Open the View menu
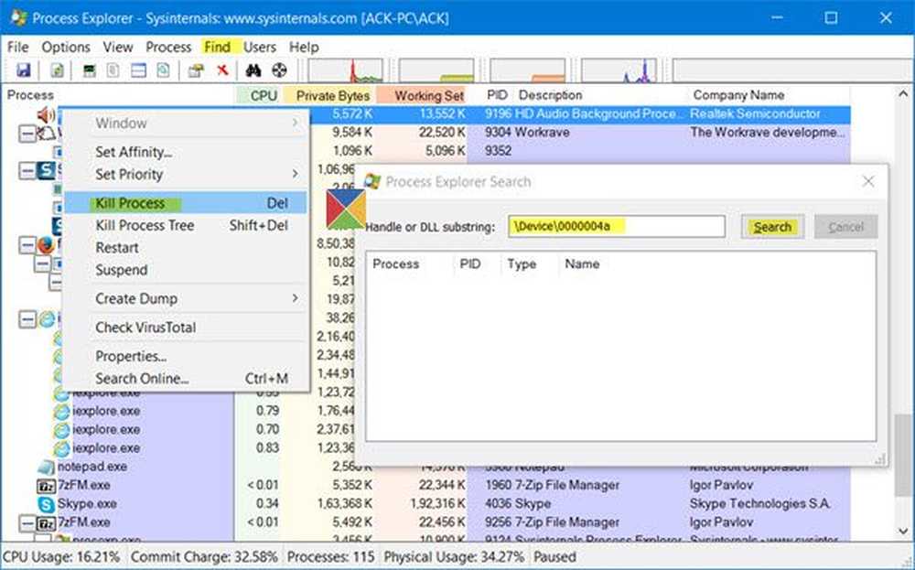The width and height of the screenshot is (915, 570). pyautogui.click(x=118, y=47)
